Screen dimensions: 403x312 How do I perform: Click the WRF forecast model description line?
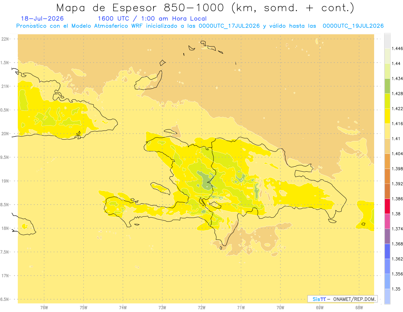click(x=200, y=26)
